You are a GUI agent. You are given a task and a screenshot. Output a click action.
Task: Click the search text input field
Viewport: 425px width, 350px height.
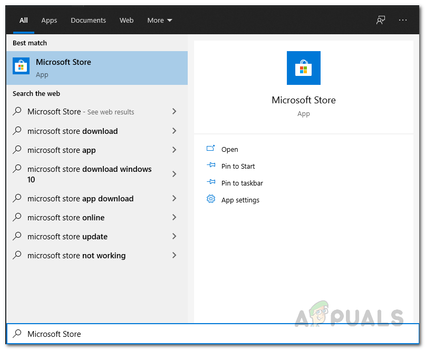[211, 334]
